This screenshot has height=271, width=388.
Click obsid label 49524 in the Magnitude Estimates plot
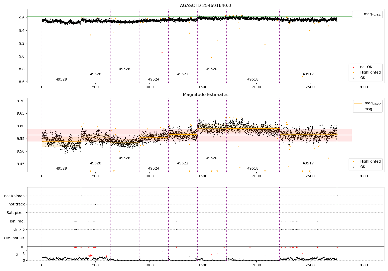(154, 168)
